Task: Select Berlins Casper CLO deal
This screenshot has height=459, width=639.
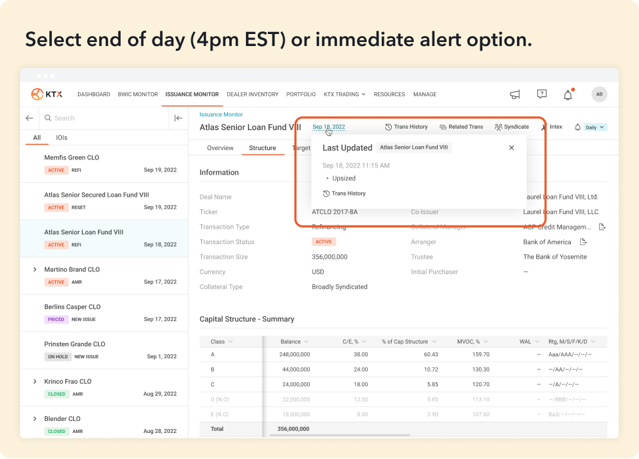Action: click(x=104, y=313)
